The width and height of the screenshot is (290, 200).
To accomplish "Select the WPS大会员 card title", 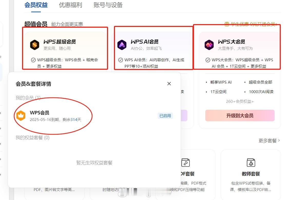I will pyautogui.click(x=231, y=42).
